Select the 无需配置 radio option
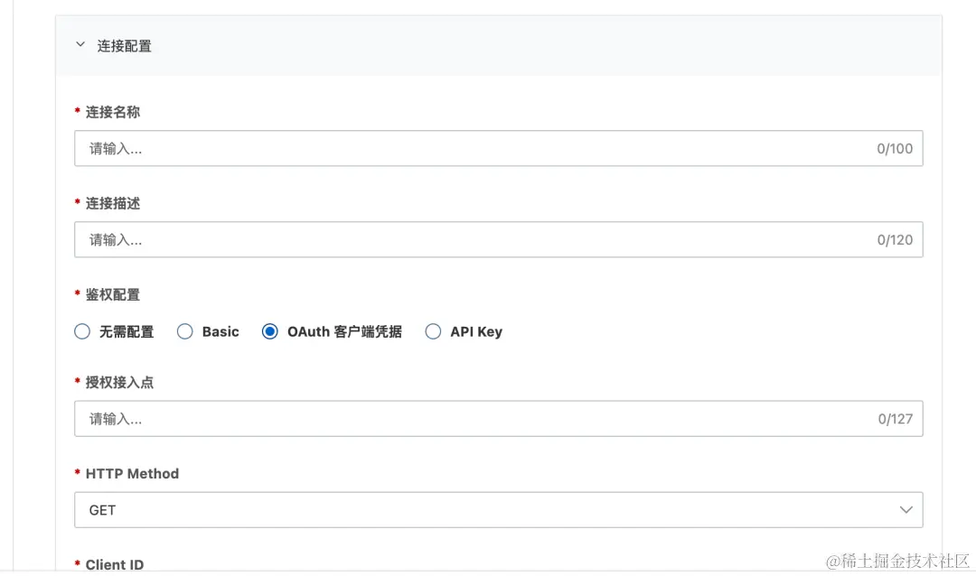Screen dimensions: 976x576 (x=82, y=331)
